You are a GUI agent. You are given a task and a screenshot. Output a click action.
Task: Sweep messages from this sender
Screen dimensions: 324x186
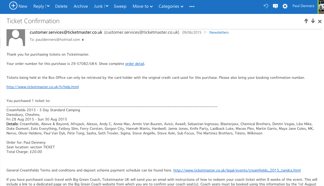tap(120, 6)
